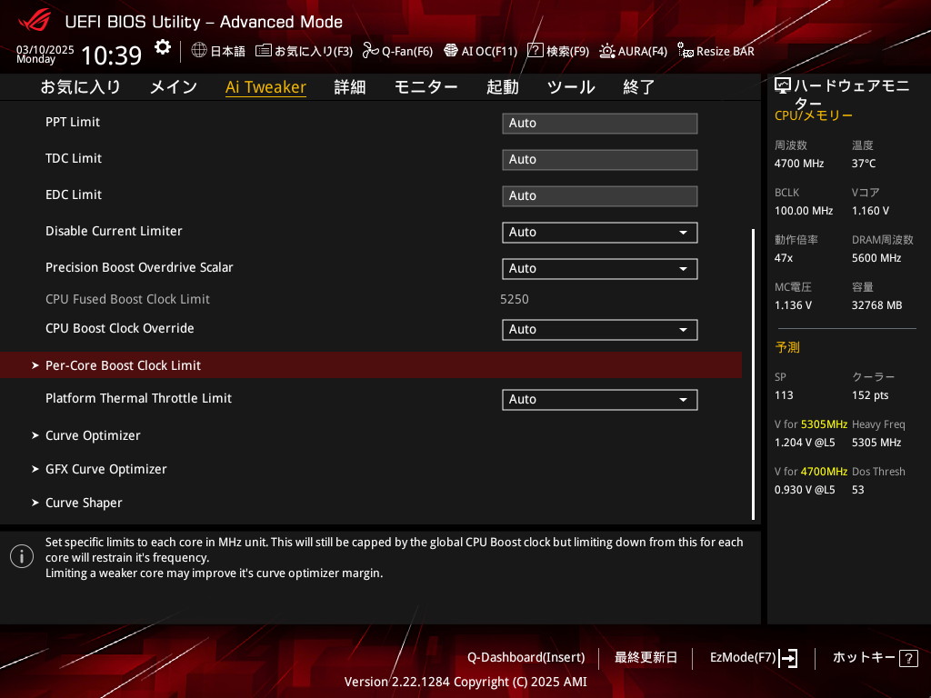Click Version 2.22.1284 copyright text
The height and width of the screenshot is (698, 931).
pos(465,682)
